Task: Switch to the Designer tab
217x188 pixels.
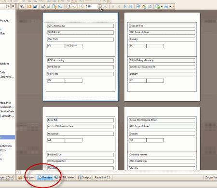Action: pyautogui.click(x=26, y=177)
